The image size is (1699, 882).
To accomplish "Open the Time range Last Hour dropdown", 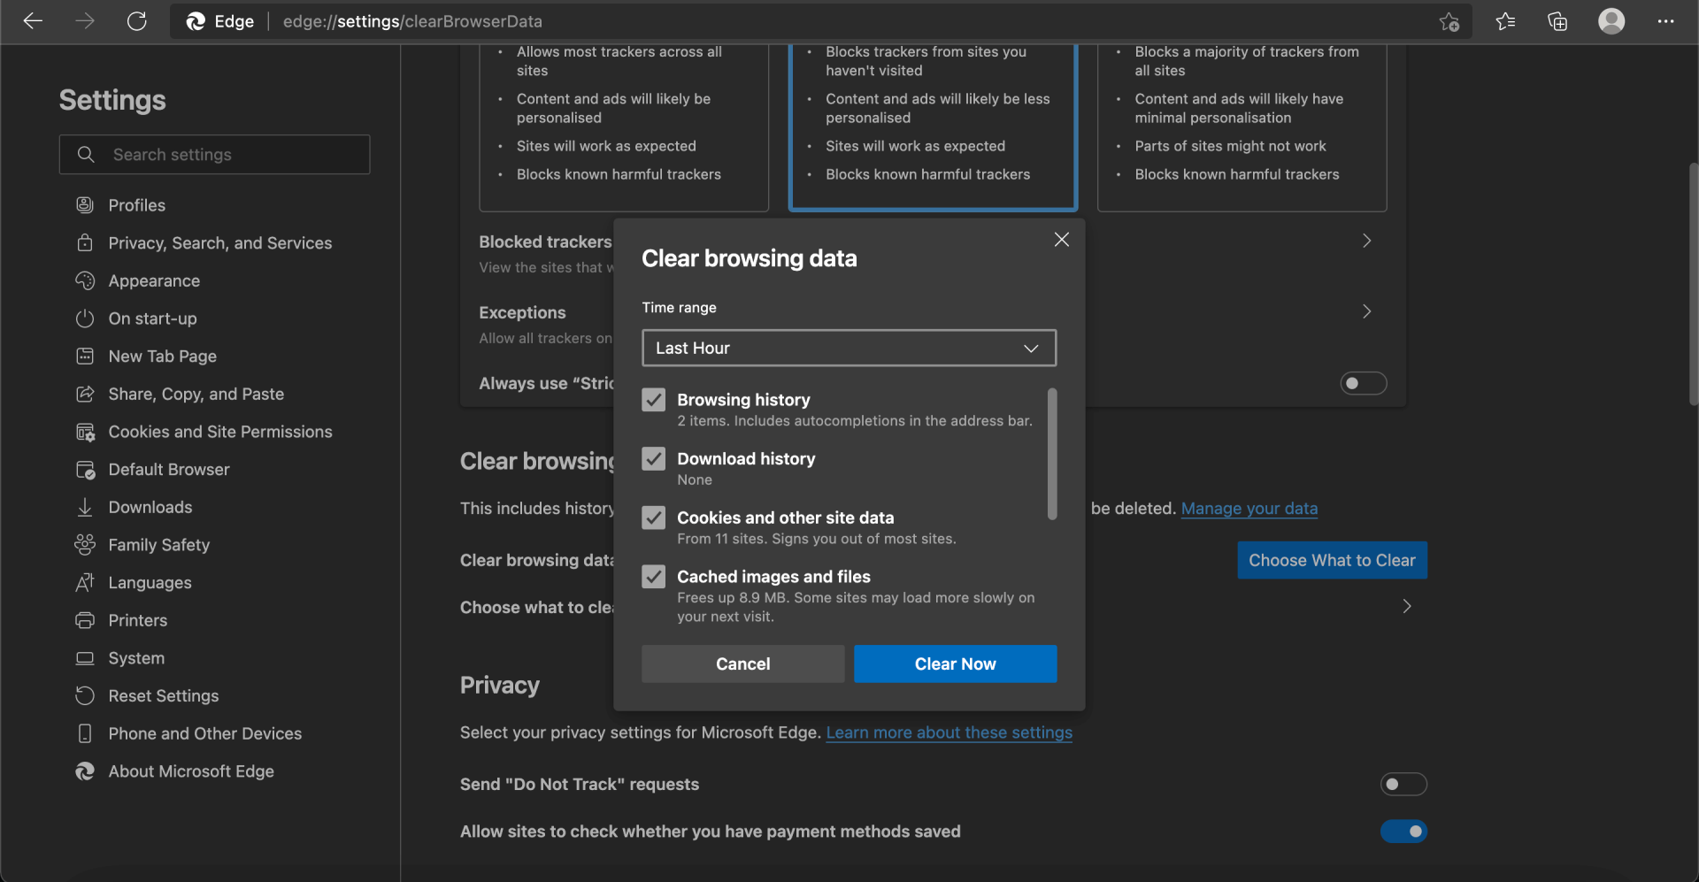I will tap(849, 348).
